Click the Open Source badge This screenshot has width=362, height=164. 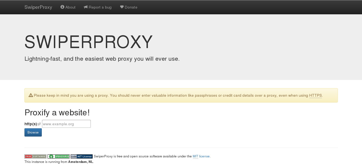59,156
